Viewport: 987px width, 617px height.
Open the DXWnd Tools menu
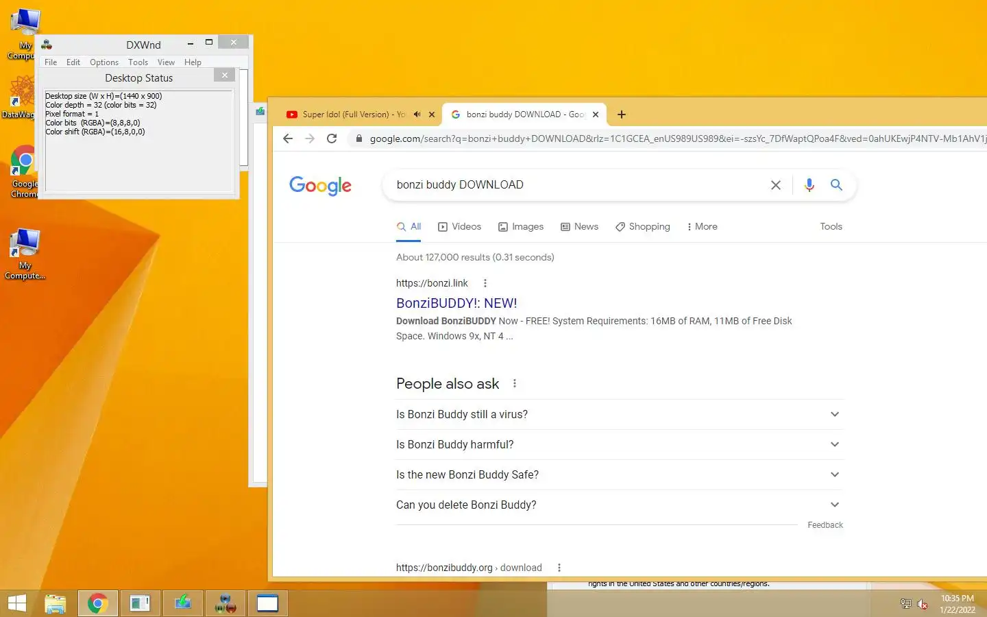pos(138,62)
